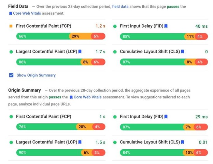213x164 pixels.
Task: Click bookmark icon beside Field Data FID
Action: 166,26
